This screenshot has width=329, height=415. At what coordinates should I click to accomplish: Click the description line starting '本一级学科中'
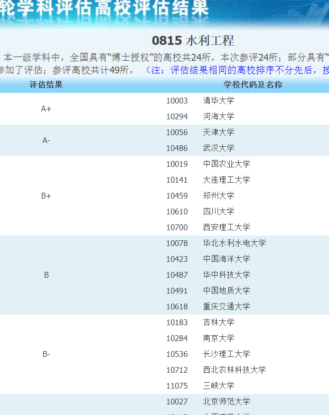coord(166,58)
